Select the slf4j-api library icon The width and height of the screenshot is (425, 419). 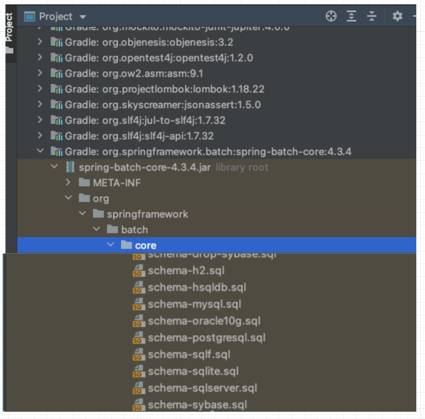(57, 136)
